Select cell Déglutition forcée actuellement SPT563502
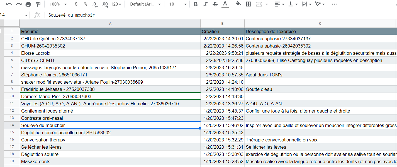 point(110,133)
